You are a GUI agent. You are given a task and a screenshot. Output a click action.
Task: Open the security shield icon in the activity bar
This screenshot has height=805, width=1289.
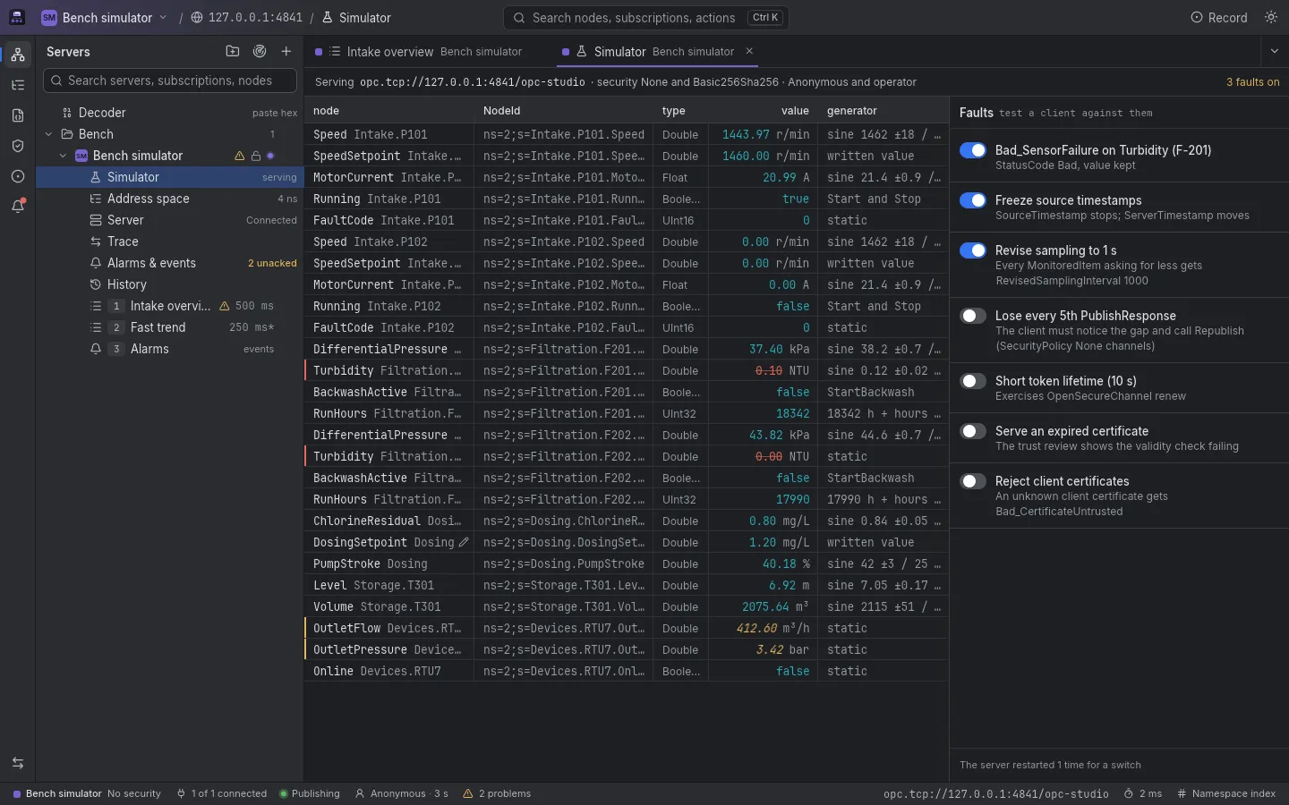(18, 146)
